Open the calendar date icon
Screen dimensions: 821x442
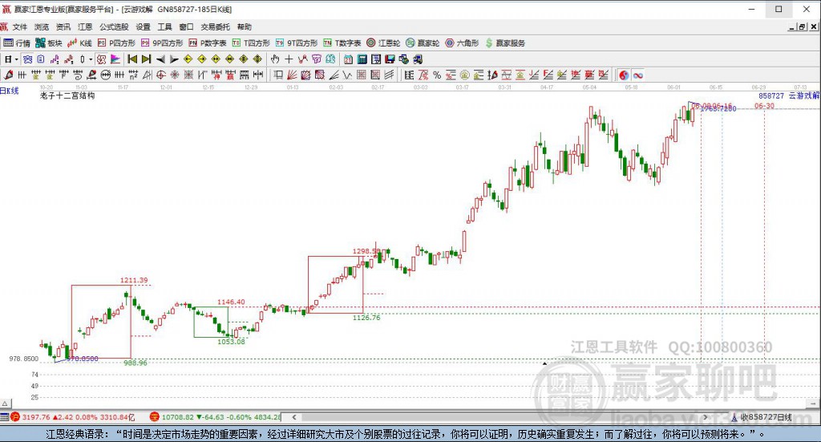click(348, 59)
